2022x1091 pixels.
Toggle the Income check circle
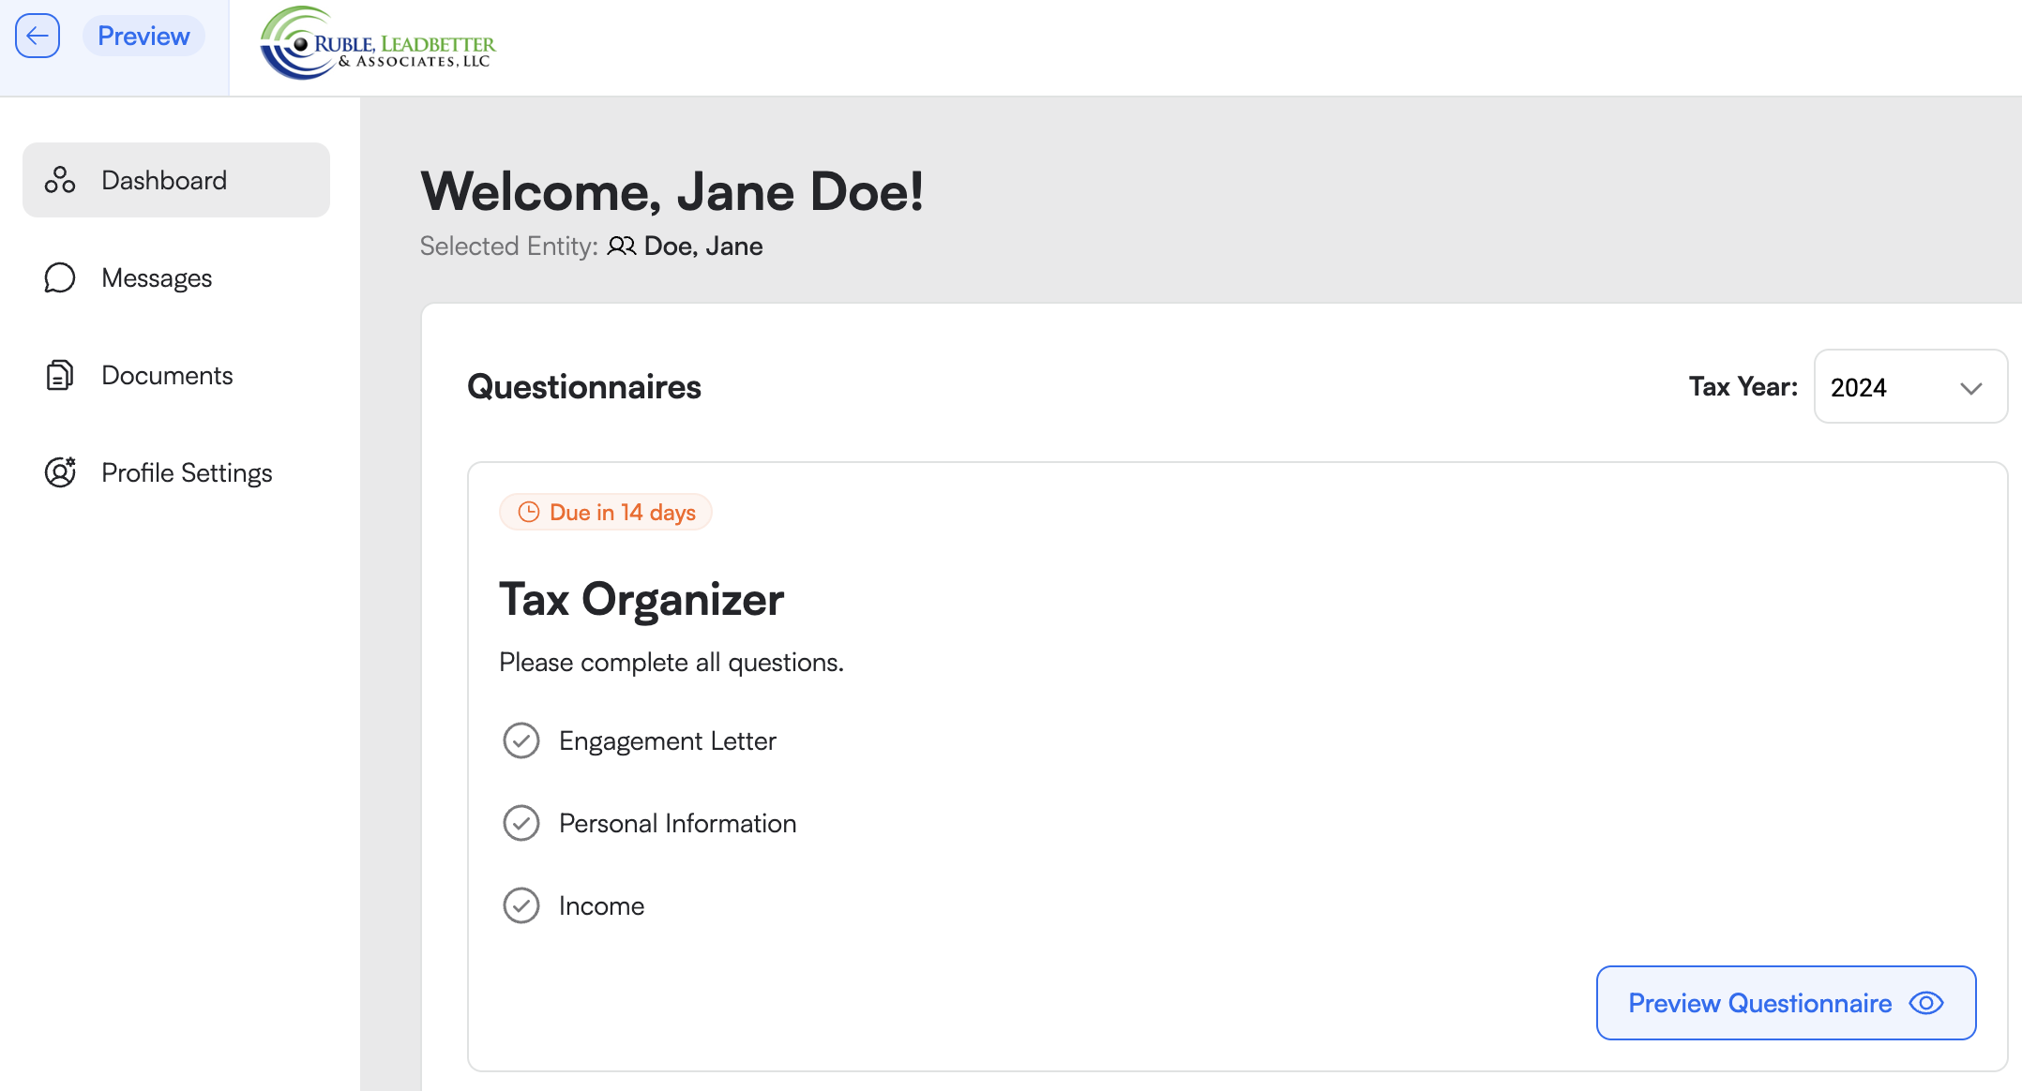coord(521,905)
